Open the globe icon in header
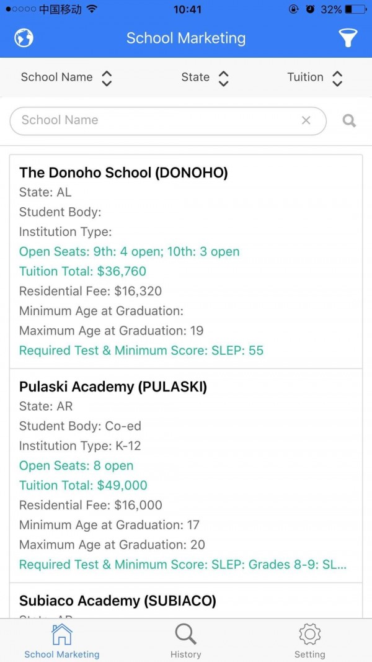This screenshot has height=662, width=372. pos(24,38)
